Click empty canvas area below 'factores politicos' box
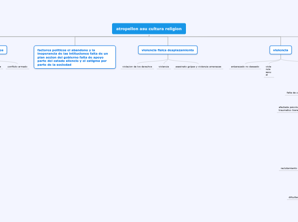Viewport: 298px width, 222px height. tap(74, 128)
